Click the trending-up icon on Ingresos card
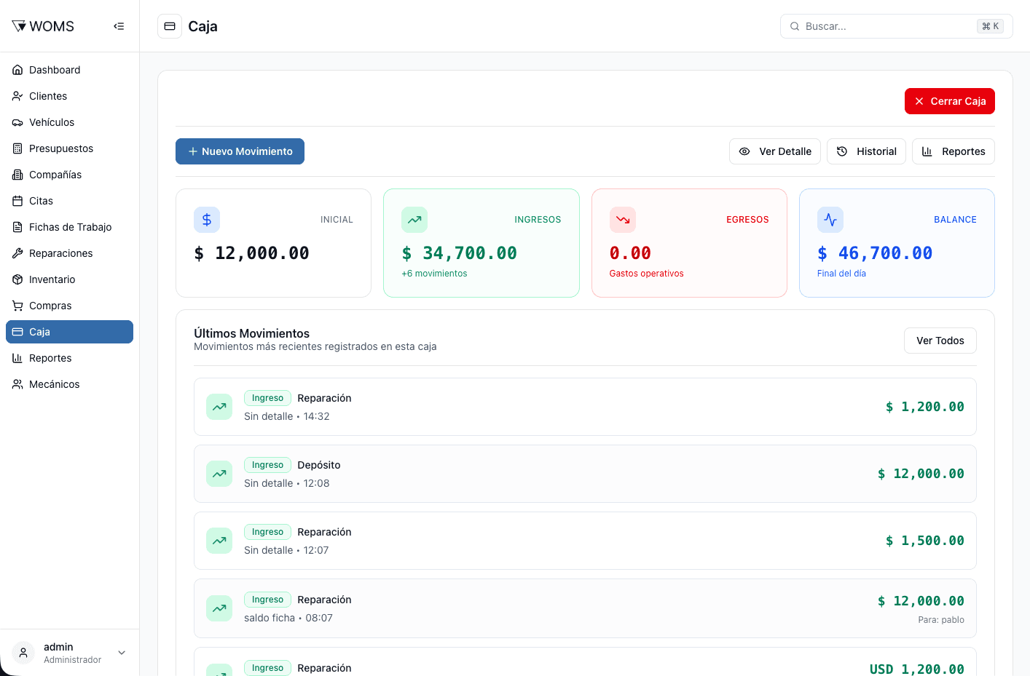The height and width of the screenshot is (676, 1030). coord(414,220)
